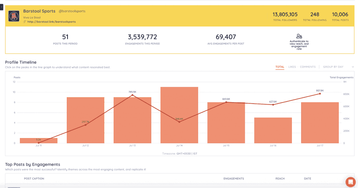358x188 pixels.
Task: Open the barstool.link/barstoolsports URL
Action: [51, 22]
